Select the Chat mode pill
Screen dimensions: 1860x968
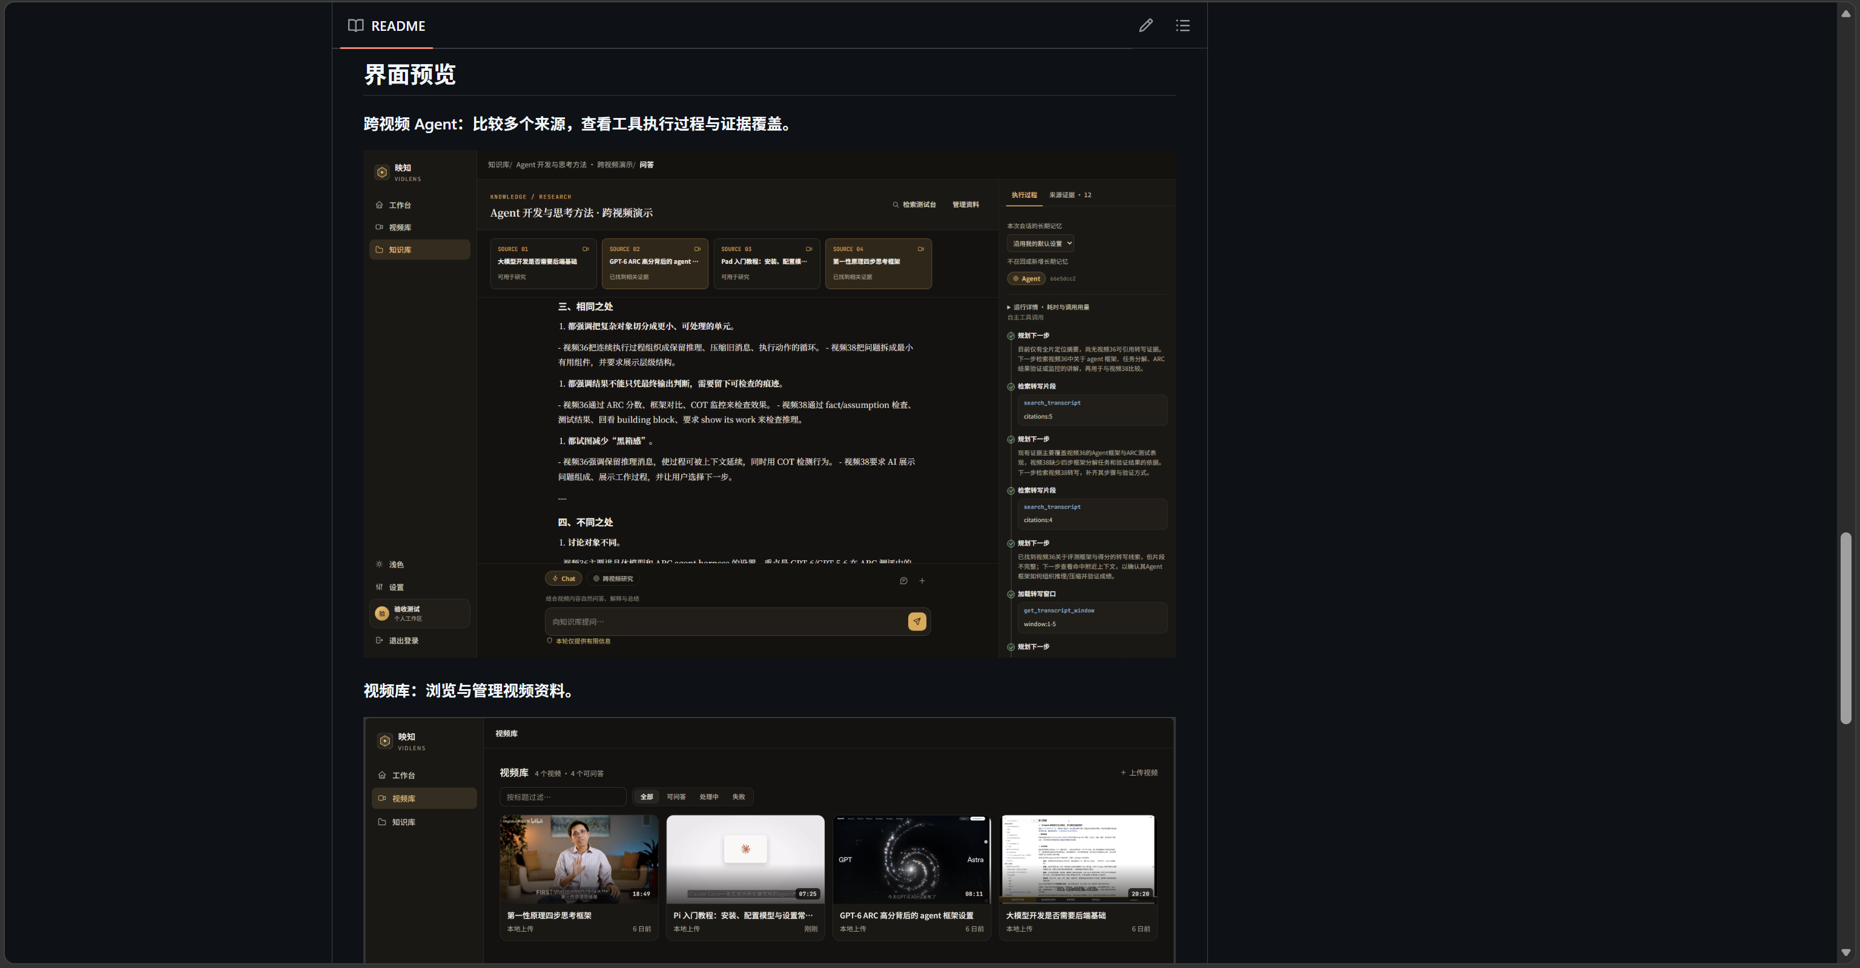[564, 578]
